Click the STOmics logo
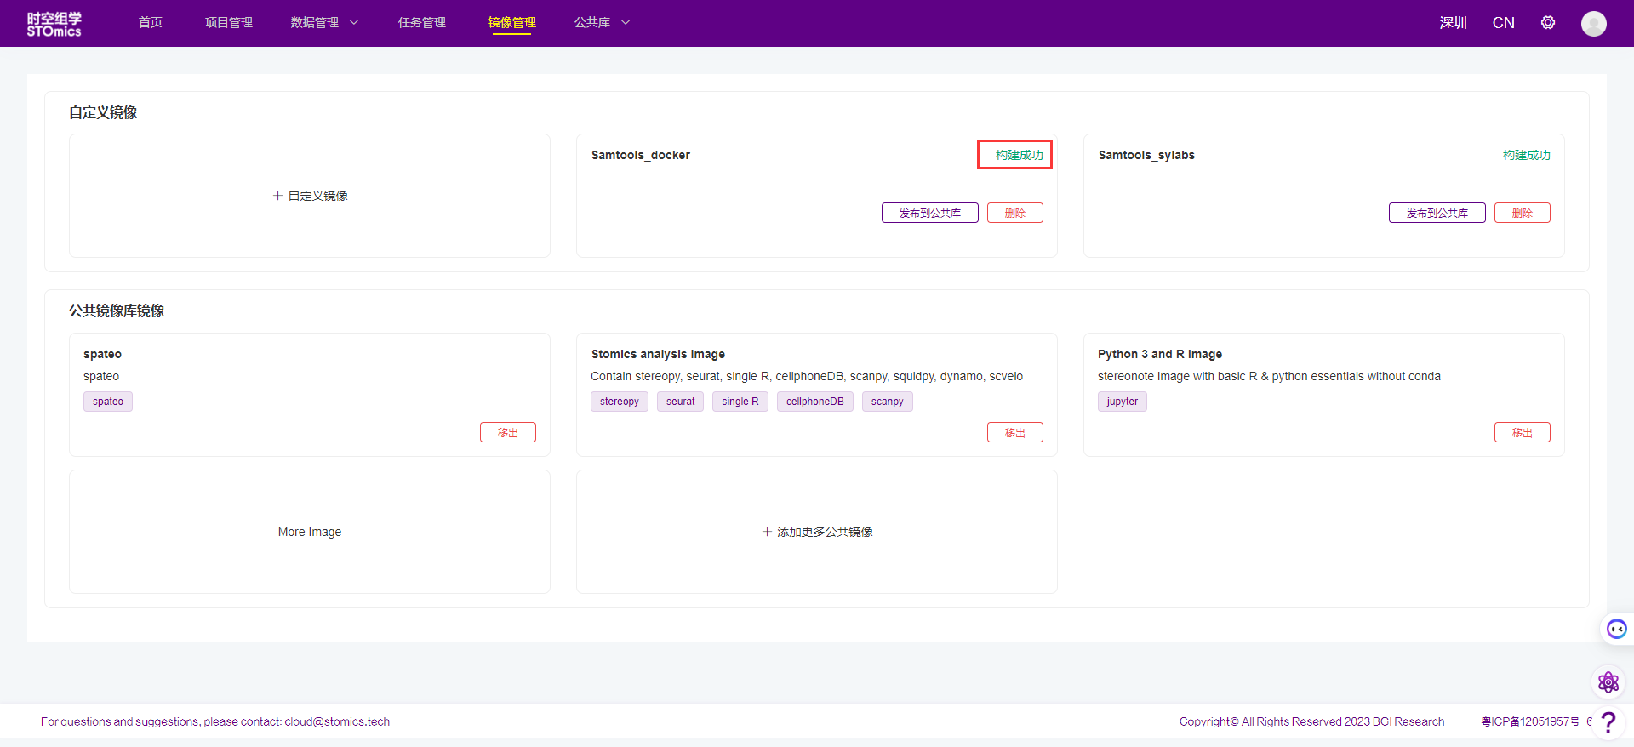This screenshot has width=1634, height=747. tap(54, 24)
